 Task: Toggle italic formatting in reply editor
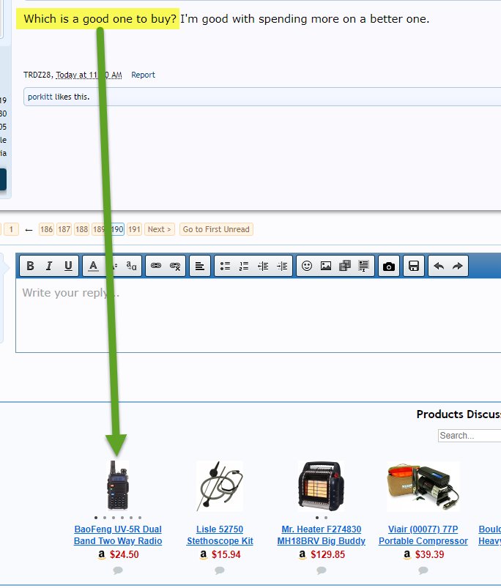[x=49, y=266]
